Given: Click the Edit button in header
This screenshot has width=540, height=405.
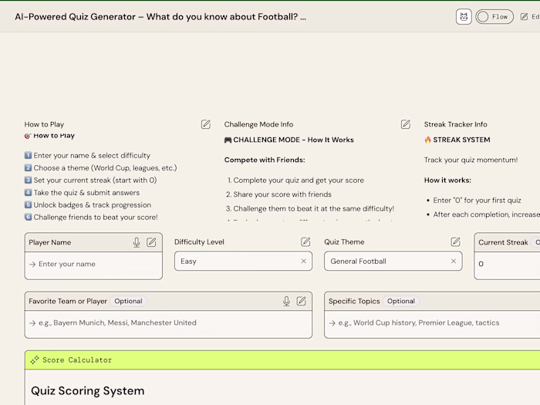Looking at the screenshot, I should coord(530,16).
